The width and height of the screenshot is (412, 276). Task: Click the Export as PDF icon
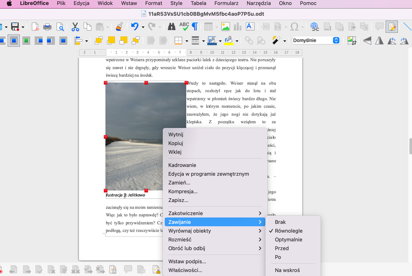point(35,26)
